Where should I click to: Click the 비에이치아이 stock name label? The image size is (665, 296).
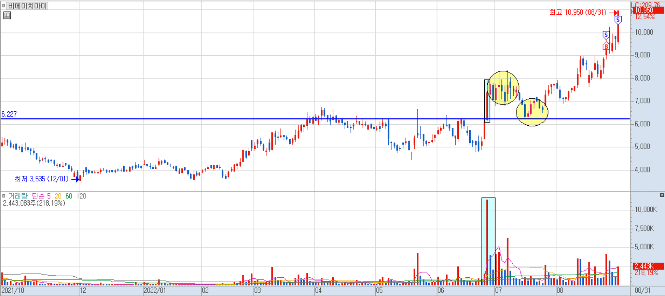coord(27,6)
